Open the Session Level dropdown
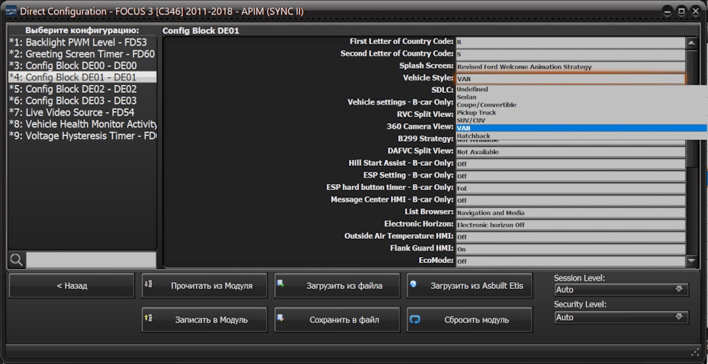 (621, 290)
